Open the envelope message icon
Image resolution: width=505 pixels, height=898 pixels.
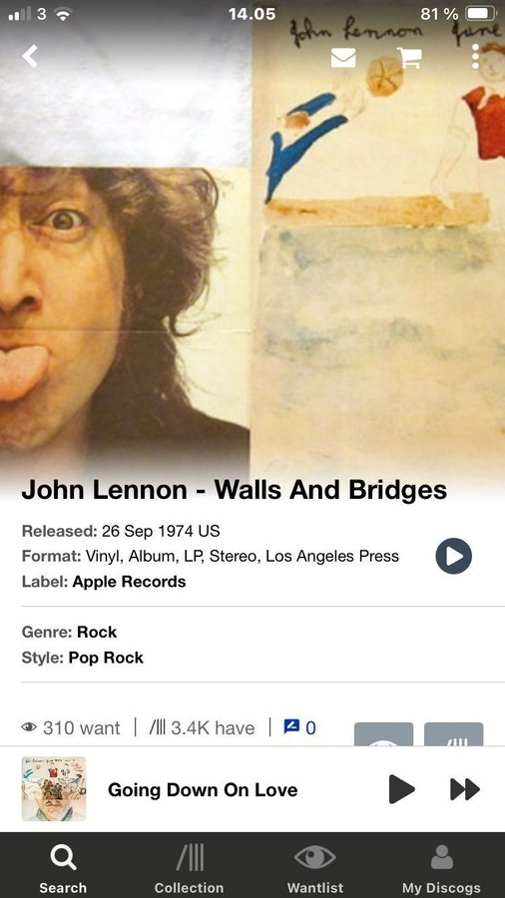pos(343,57)
